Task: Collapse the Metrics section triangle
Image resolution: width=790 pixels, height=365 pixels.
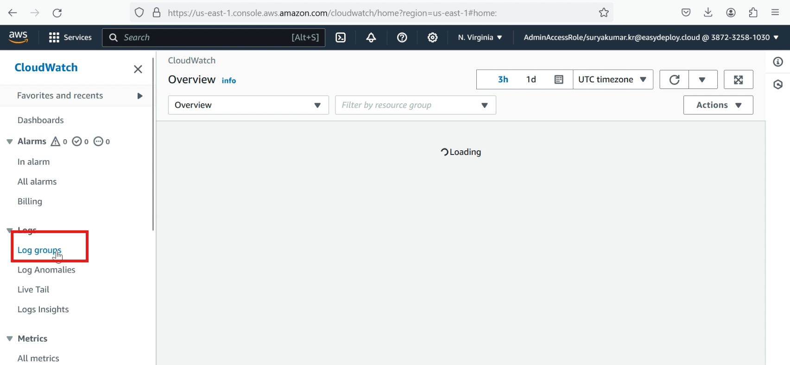Action: click(x=9, y=339)
